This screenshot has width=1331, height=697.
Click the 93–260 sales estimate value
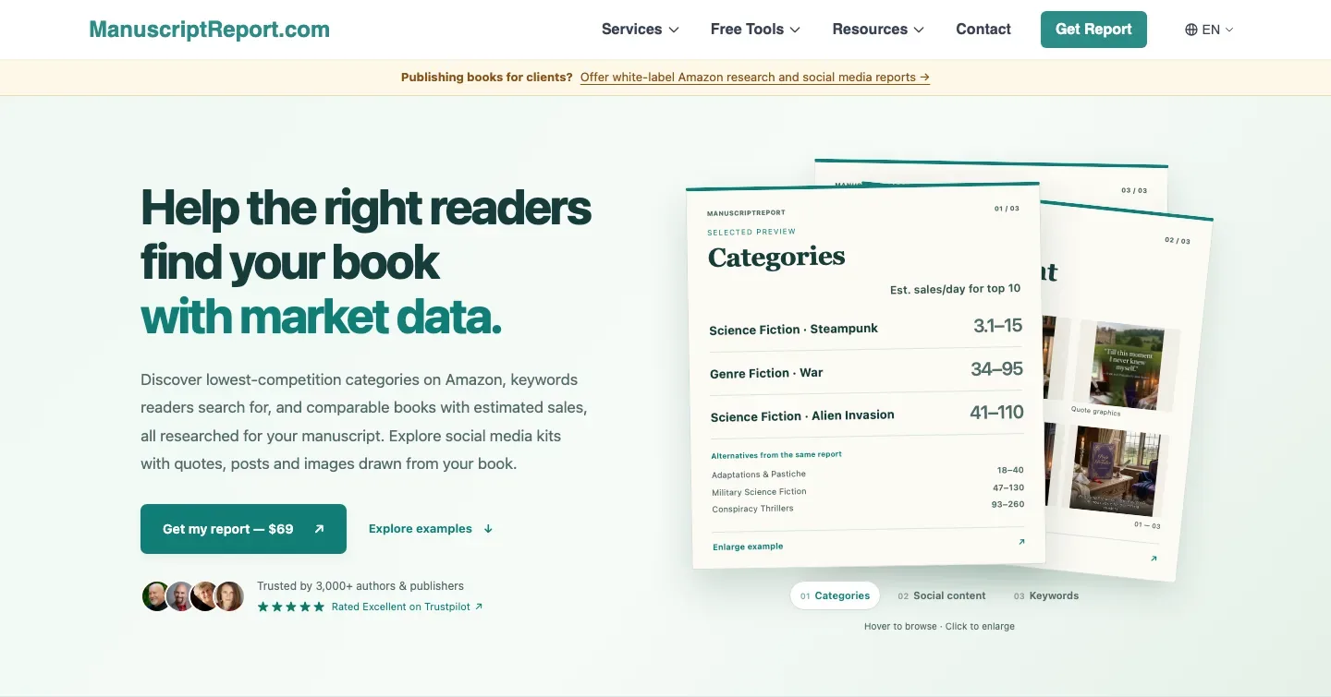1007,504
